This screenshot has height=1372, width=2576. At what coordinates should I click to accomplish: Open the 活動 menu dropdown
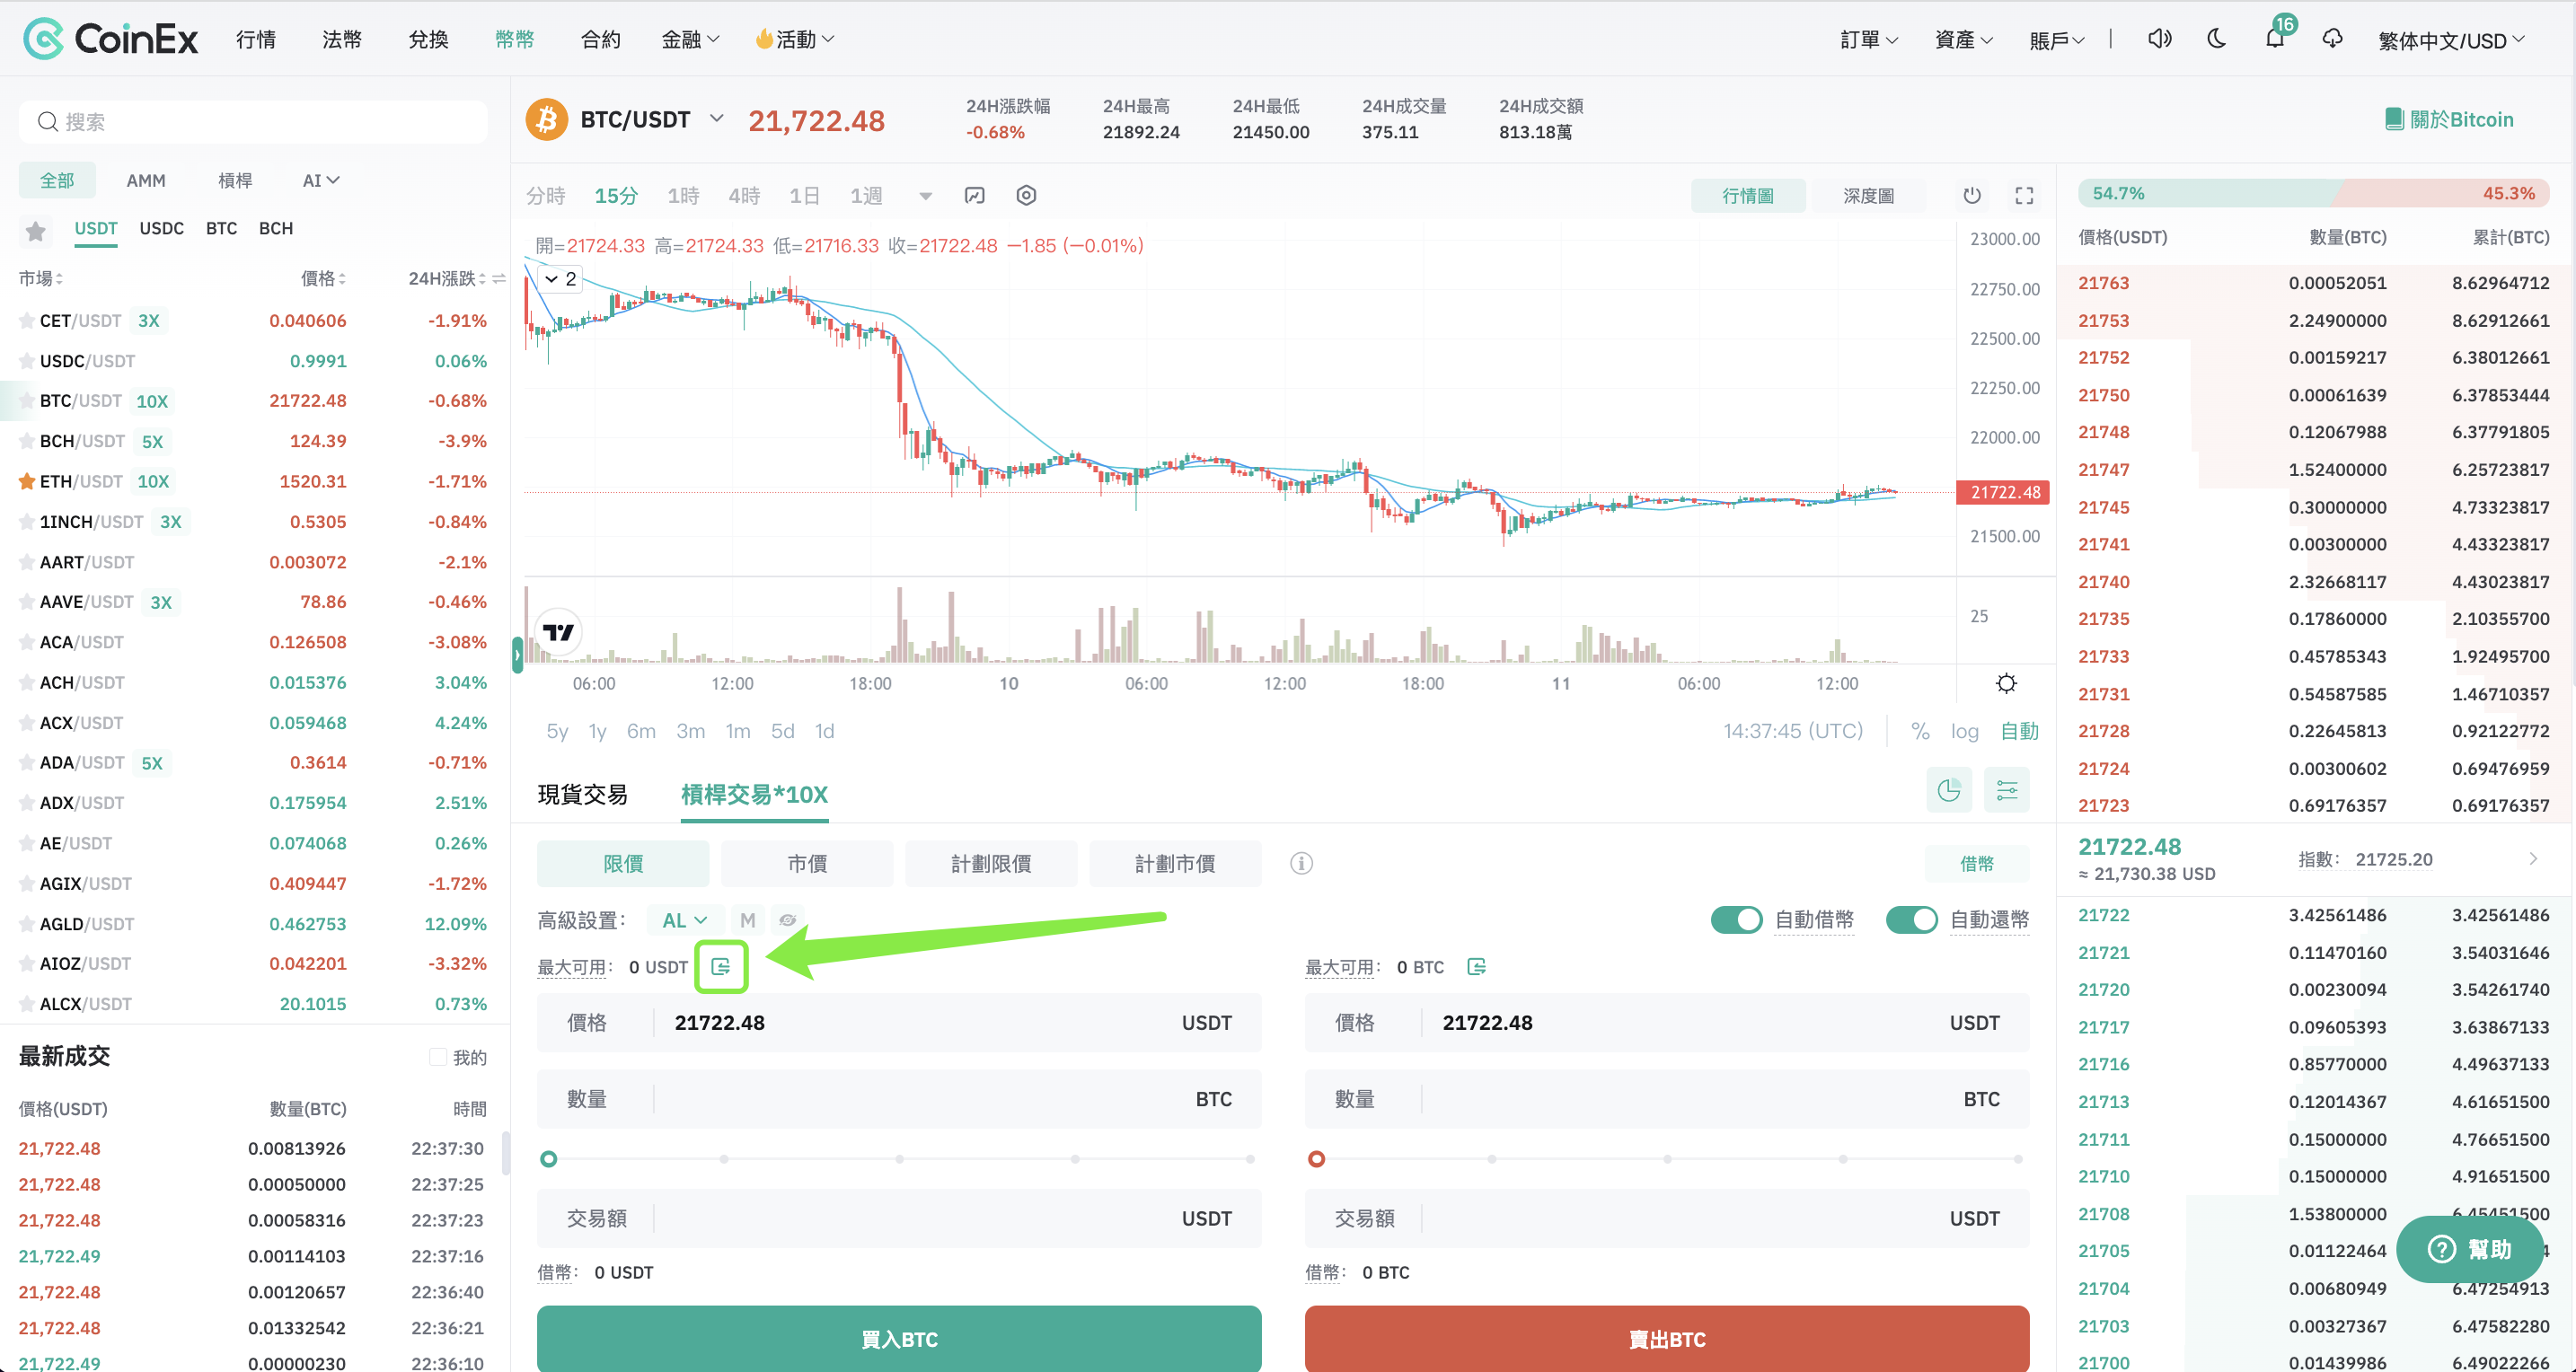(794, 39)
